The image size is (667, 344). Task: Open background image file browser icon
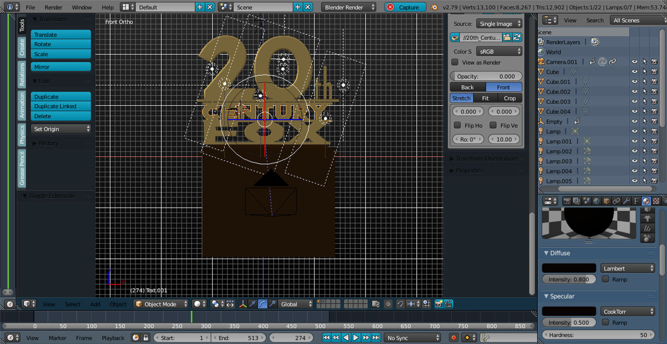(507, 37)
